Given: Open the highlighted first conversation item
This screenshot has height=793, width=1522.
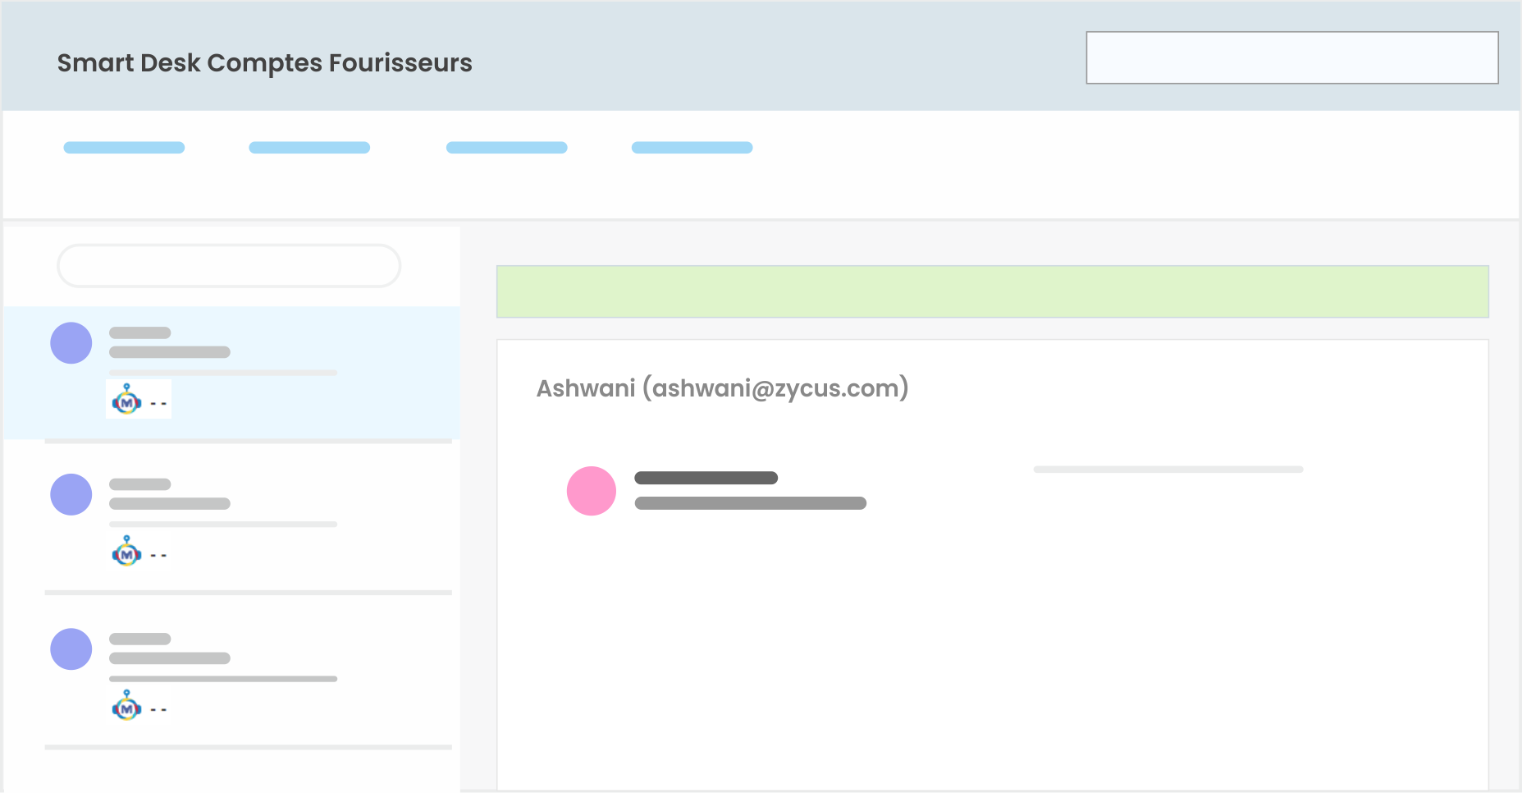Looking at the screenshot, I should (231, 373).
